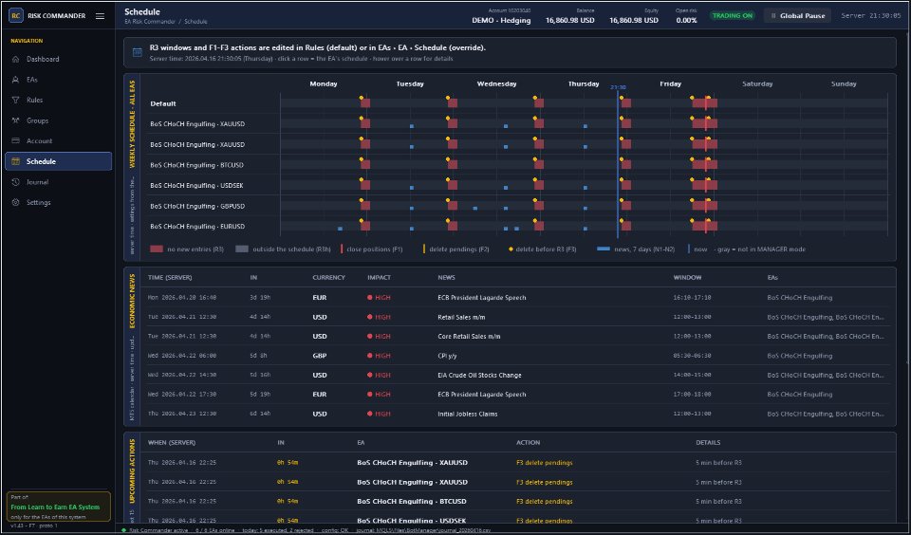Click the Rules funnel icon

(16, 100)
